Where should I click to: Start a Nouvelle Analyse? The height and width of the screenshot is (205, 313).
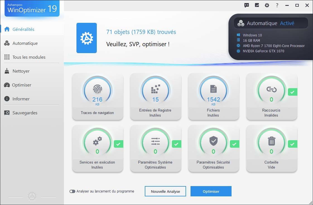[165, 191]
